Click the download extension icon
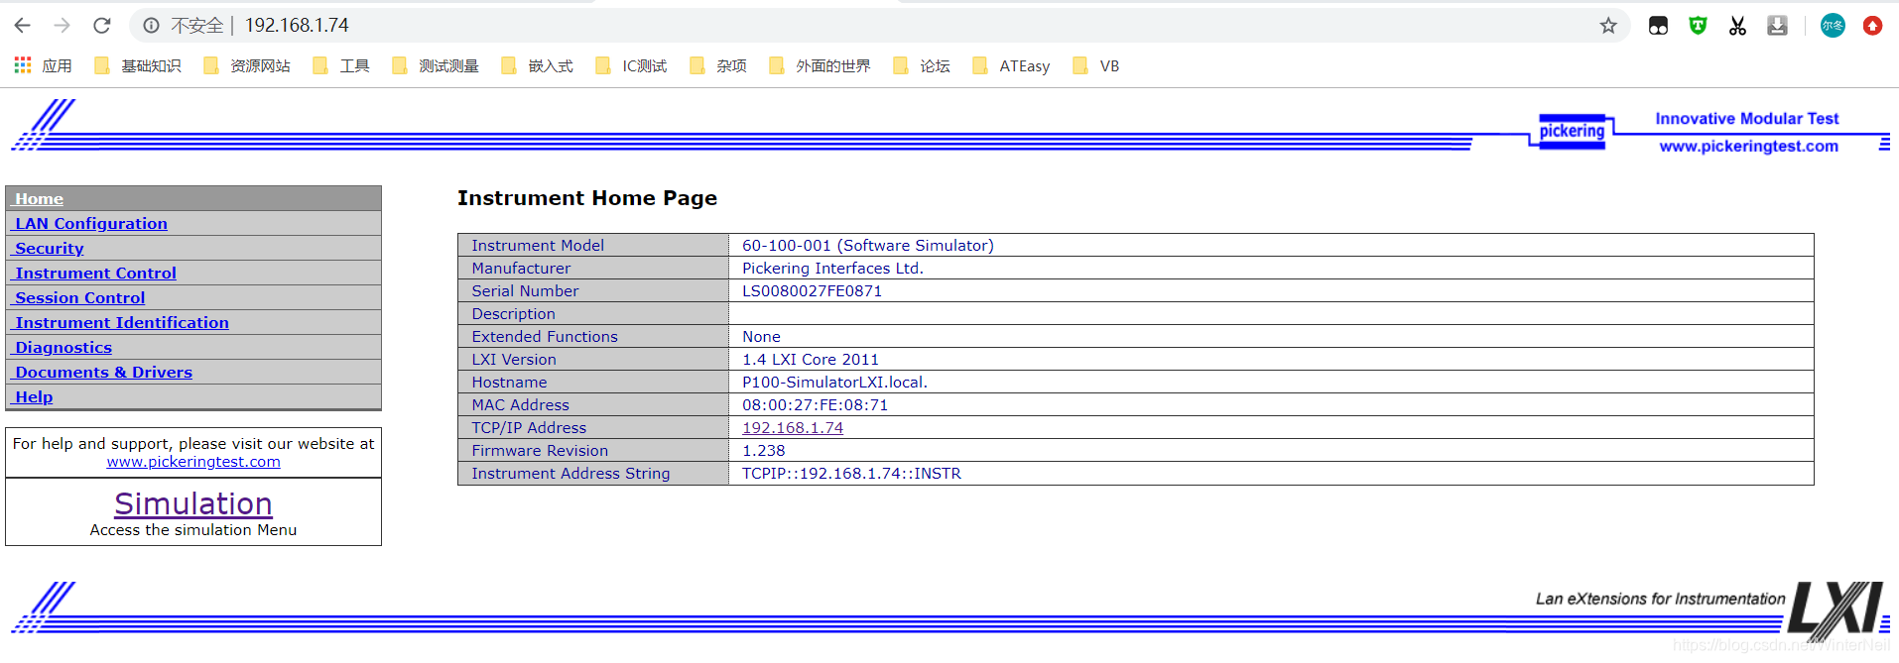This screenshot has height=663, width=1899. tap(1777, 26)
